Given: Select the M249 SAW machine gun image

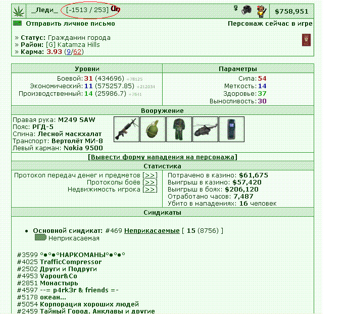Looking at the screenshot, I should point(127,129).
